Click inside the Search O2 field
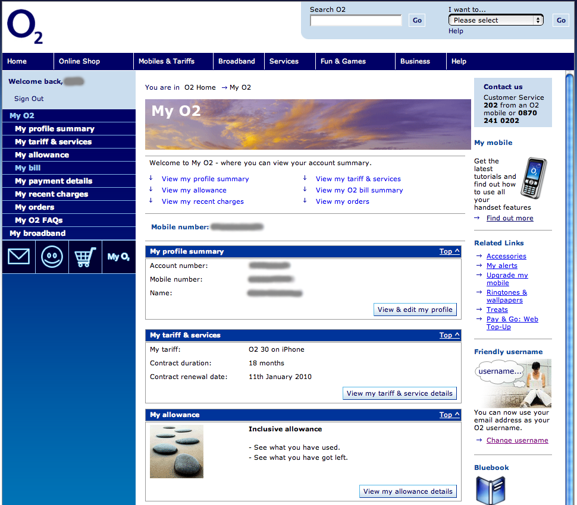Image resolution: width=577 pixels, height=505 pixels. pos(356,20)
